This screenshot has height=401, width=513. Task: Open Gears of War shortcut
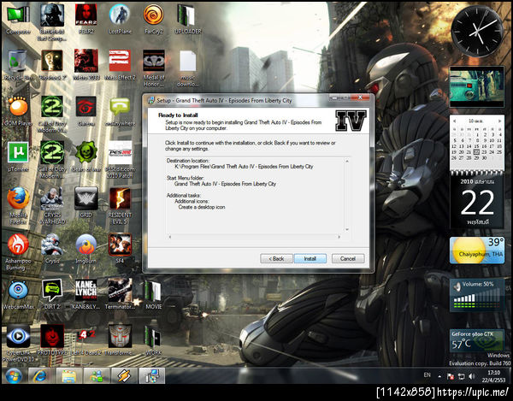pos(86,157)
